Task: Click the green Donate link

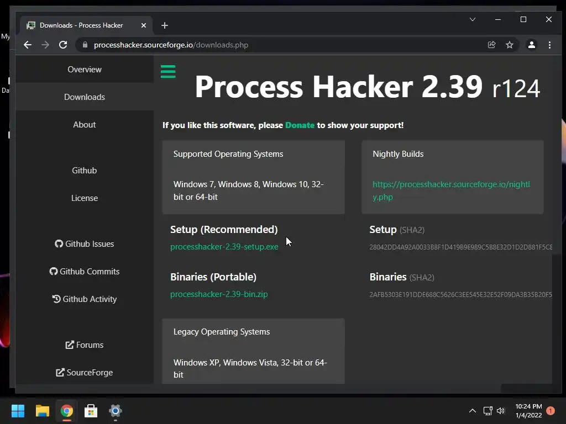Action: (300, 125)
